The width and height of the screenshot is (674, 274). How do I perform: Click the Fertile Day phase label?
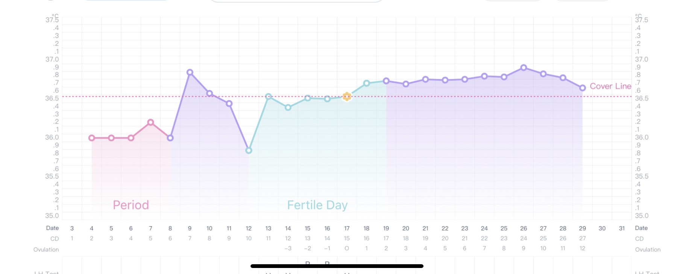(317, 205)
